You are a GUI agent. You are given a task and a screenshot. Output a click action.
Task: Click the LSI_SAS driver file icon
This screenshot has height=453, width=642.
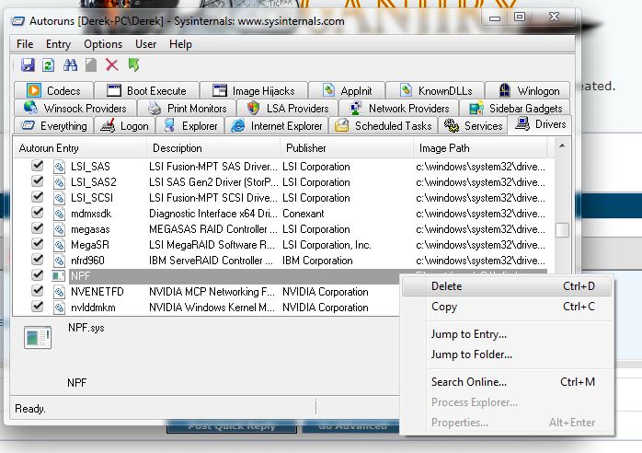[x=59, y=167]
